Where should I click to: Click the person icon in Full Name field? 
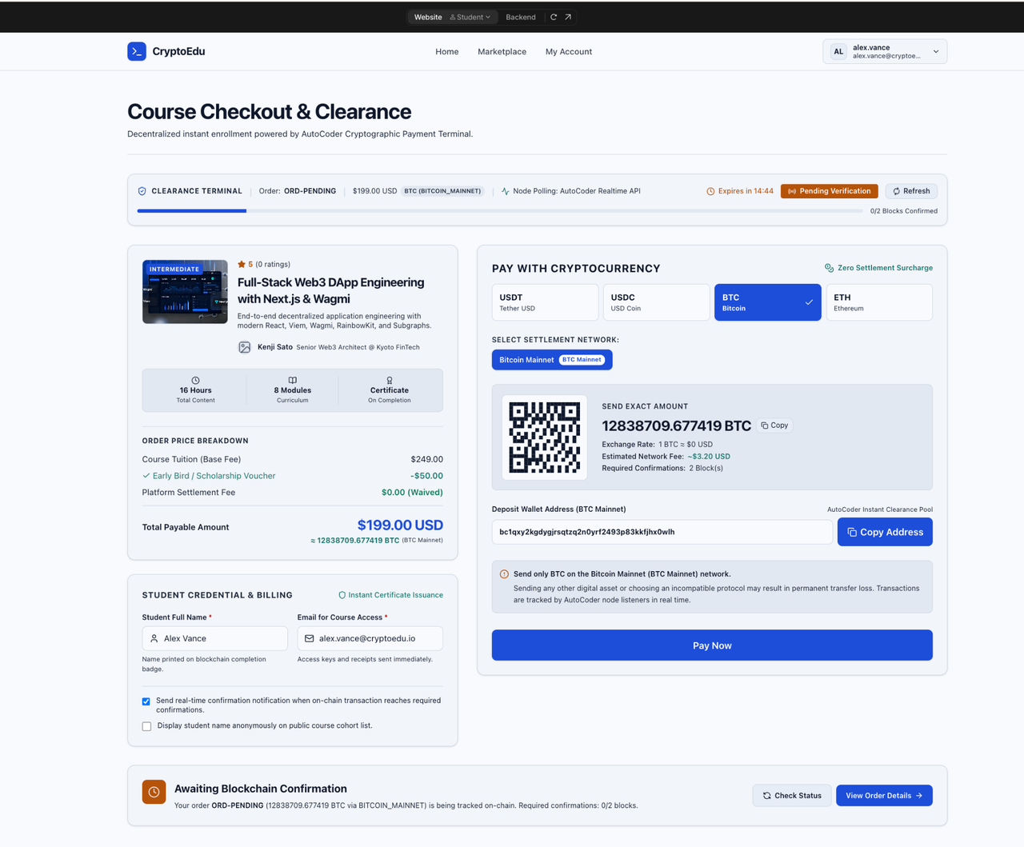[x=154, y=638]
